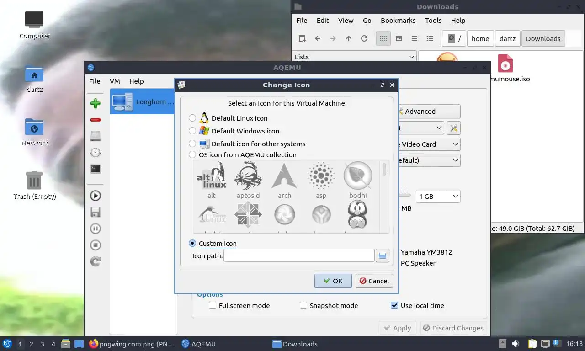Reload the Downloads folder
The width and height of the screenshot is (585, 351).
364,38
